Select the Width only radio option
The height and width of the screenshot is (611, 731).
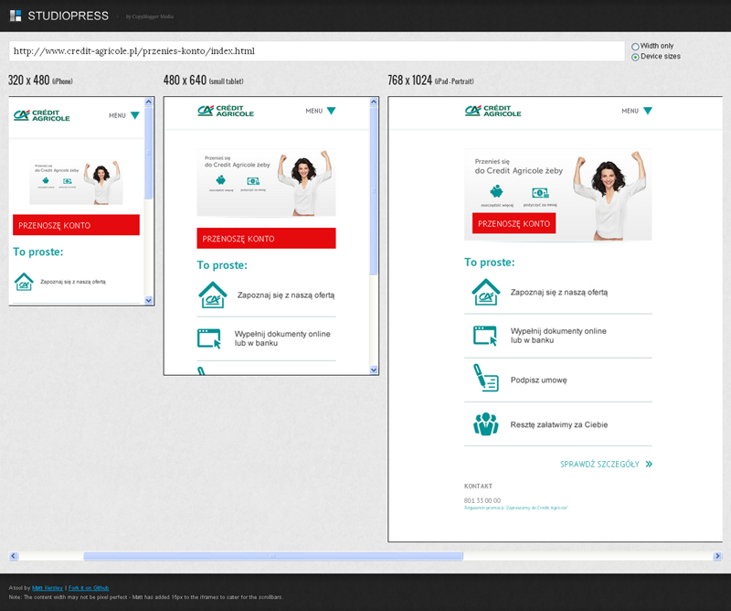pyautogui.click(x=635, y=46)
